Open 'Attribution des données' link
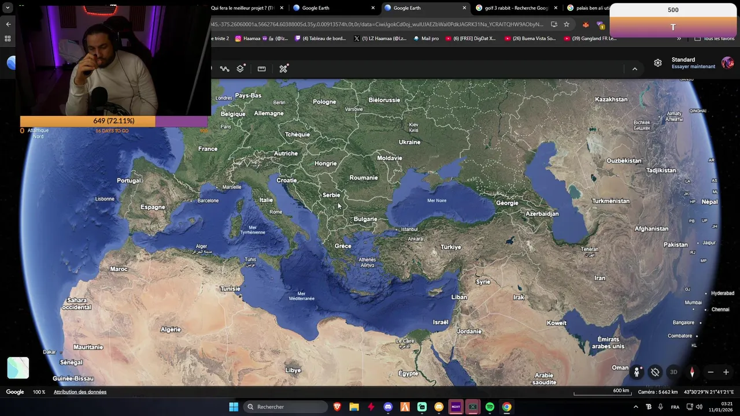Image resolution: width=740 pixels, height=416 pixels. 80,392
